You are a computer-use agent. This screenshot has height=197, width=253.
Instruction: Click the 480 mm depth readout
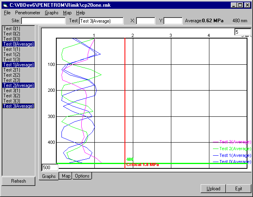pos(240,21)
